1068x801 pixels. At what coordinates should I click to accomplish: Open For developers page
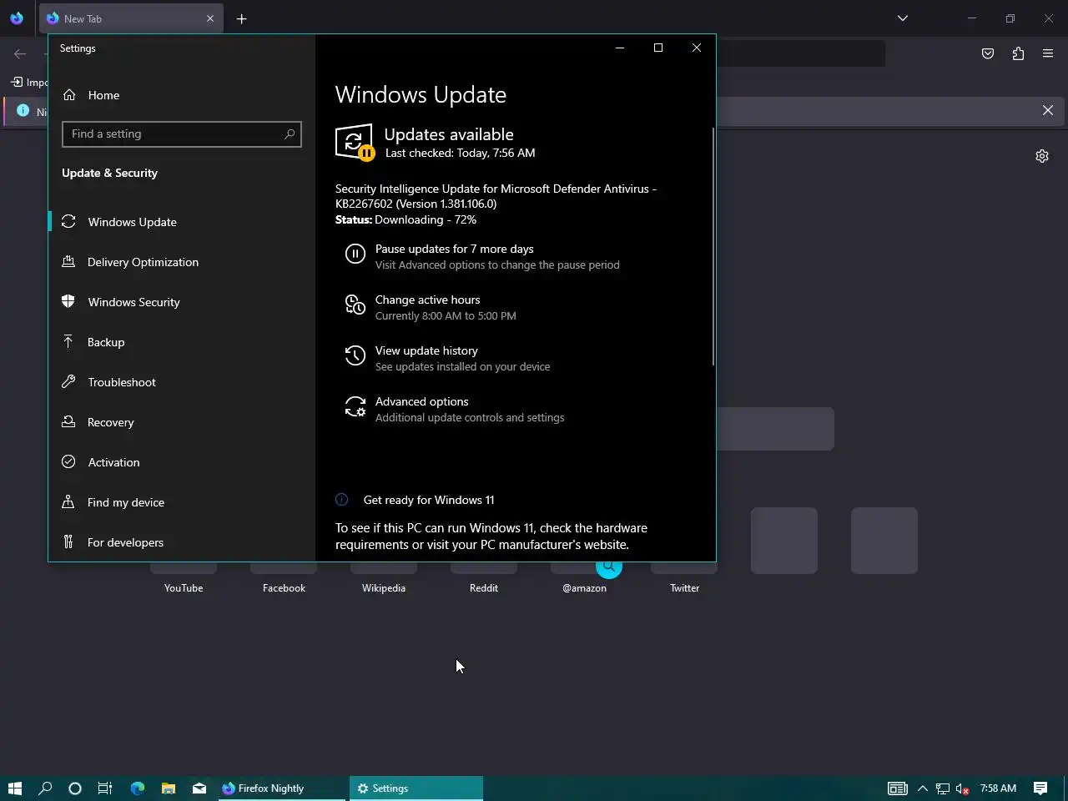pyautogui.click(x=182, y=542)
